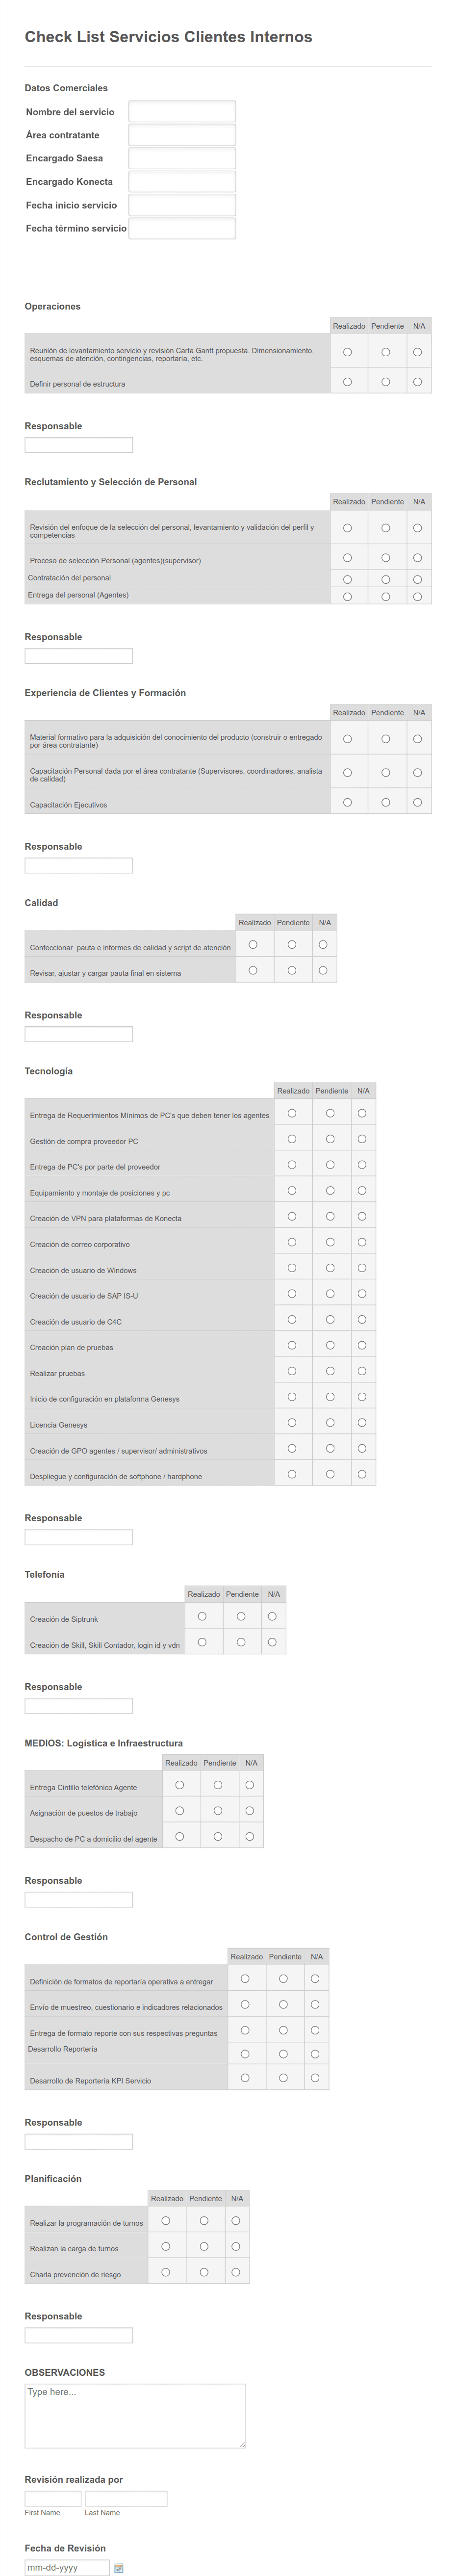This screenshot has height=2576, width=456.
Task: Mark 'Revisar, ajustar y cargar pauta' Pendiente
Action: [292, 970]
